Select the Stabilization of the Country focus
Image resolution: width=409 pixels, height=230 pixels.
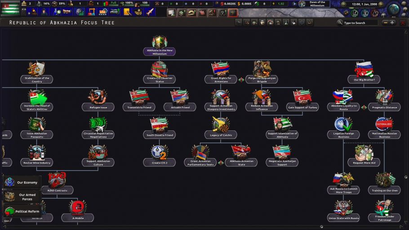[x=37, y=72]
